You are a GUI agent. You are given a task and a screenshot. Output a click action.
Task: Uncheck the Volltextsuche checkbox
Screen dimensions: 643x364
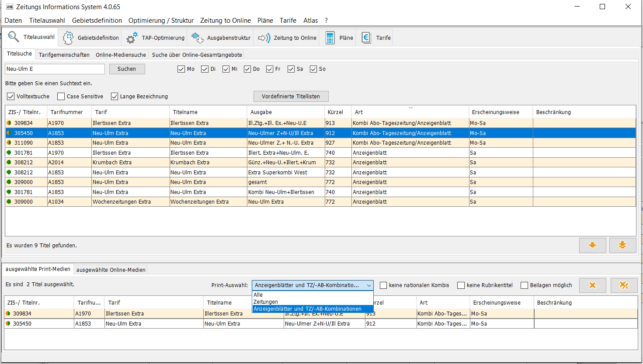(11, 97)
